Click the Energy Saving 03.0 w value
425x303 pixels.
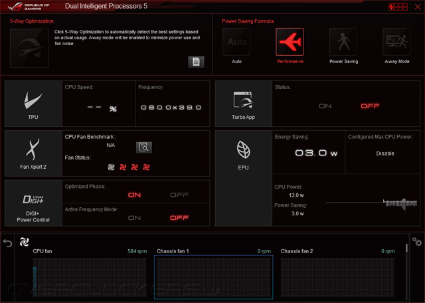click(x=316, y=153)
